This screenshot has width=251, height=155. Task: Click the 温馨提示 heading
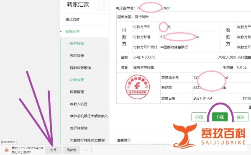[123, 140]
